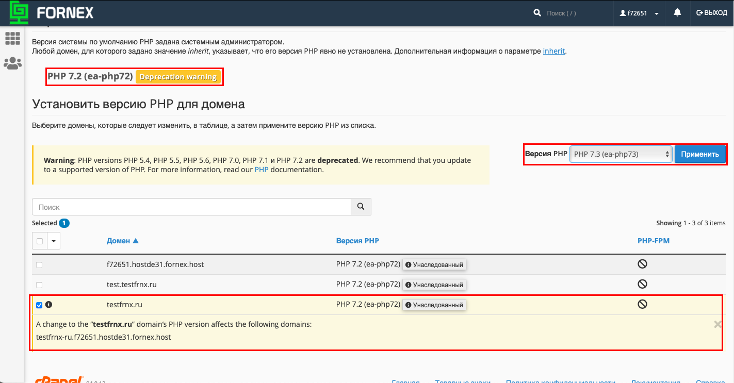Click the Showing 1 - 3 of 3 items text

tap(691, 223)
